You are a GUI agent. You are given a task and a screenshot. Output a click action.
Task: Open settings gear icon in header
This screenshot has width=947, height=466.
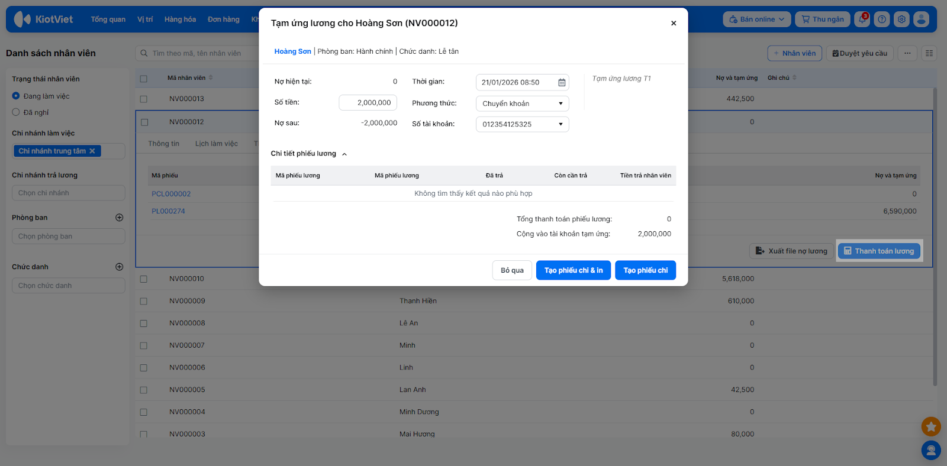[x=901, y=20]
